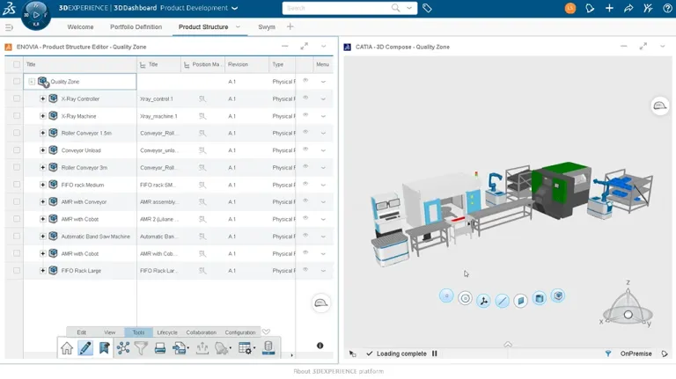
Task: Collapse the Quality Zone root node
Action: pyautogui.click(x=32, y=82)
